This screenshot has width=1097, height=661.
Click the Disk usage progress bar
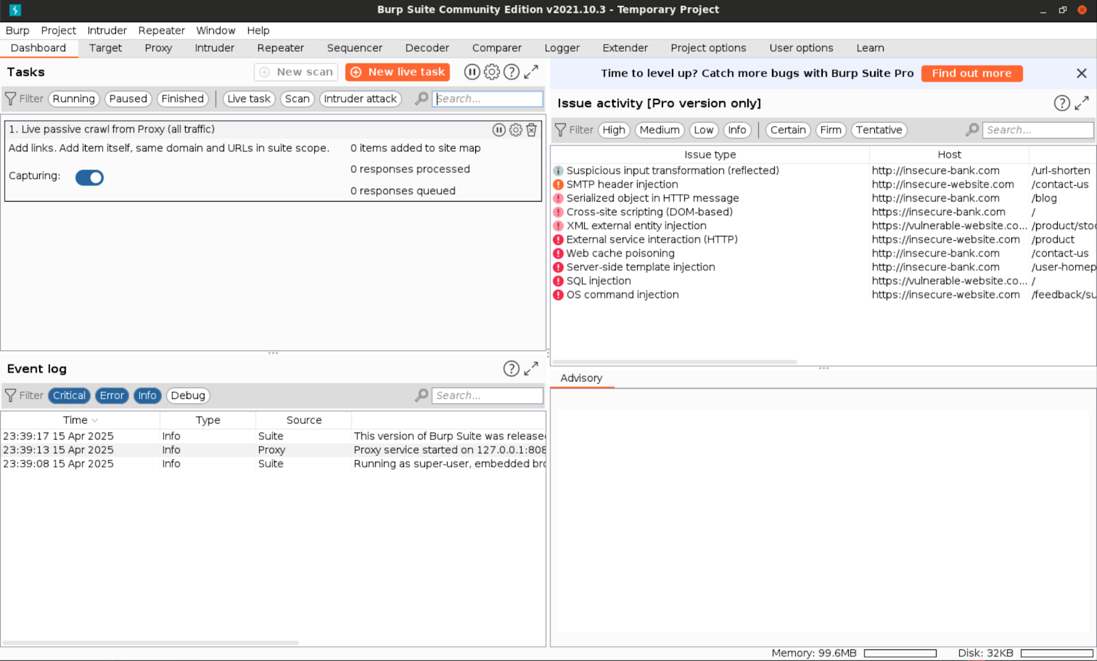pyautogui.click(x=1057, y=653)
